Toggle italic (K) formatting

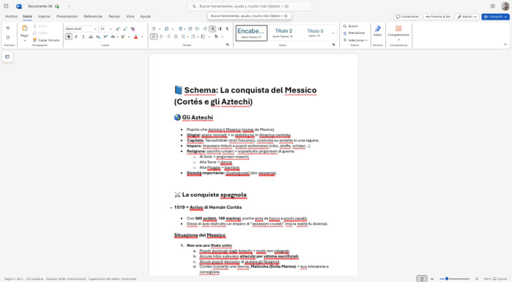pos(76,37)
